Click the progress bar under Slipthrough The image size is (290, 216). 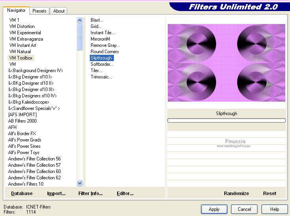point(226,120)
